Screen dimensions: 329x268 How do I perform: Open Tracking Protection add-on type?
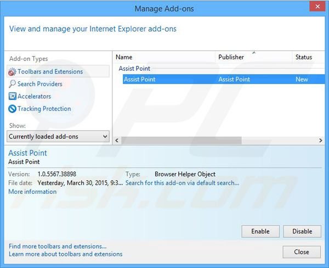click(44, 109)
